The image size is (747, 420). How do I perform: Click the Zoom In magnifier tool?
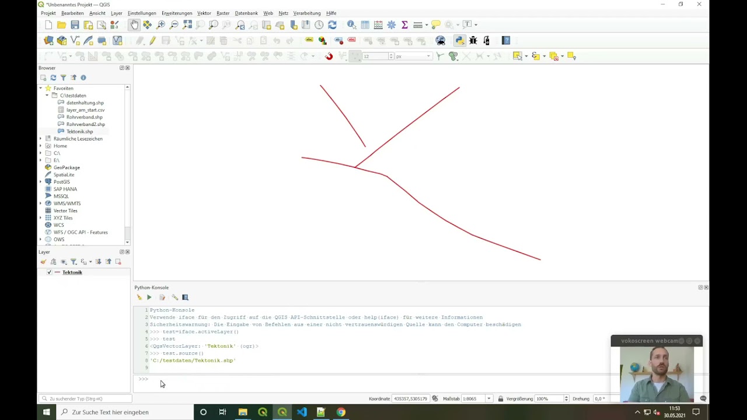point(161,24)
